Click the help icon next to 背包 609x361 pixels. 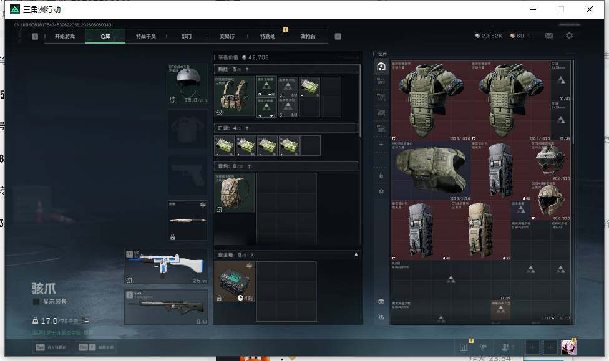coord(250,166)
